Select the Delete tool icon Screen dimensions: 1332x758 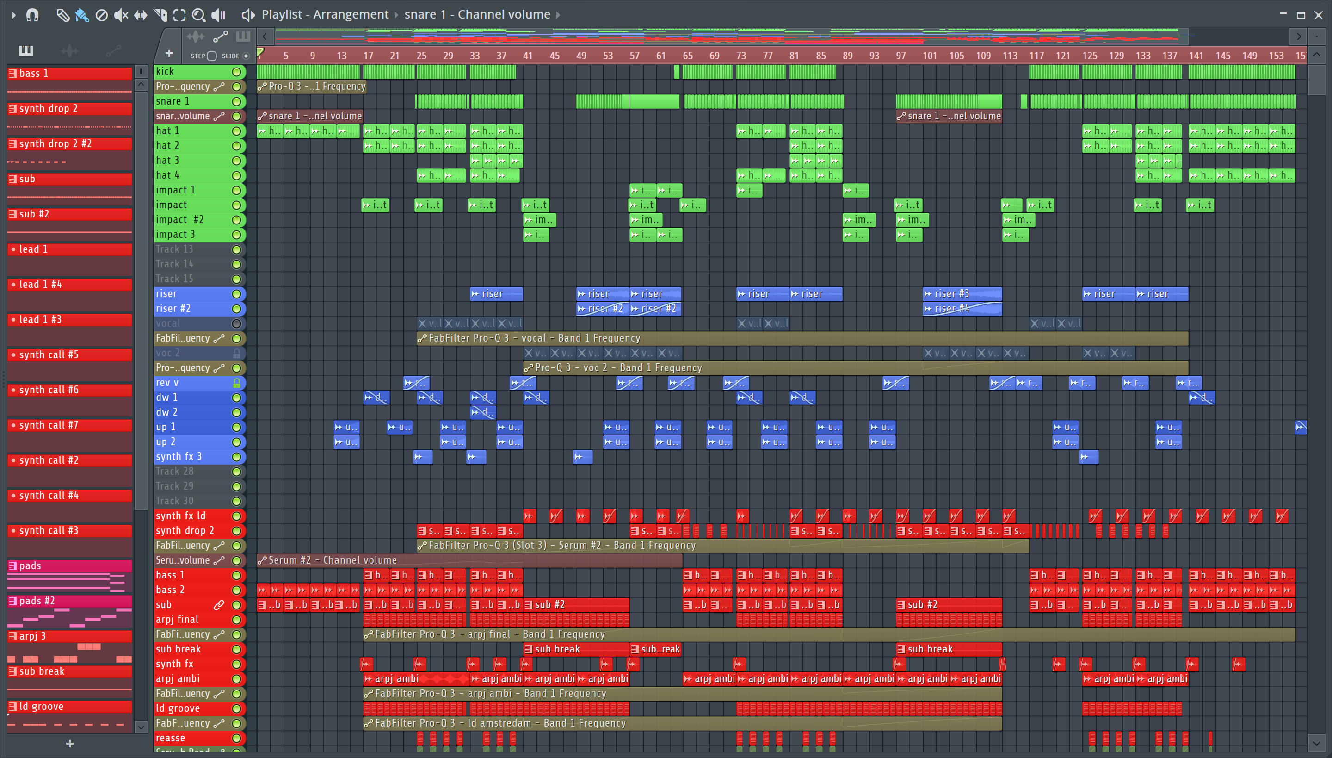tap(101, 15)
